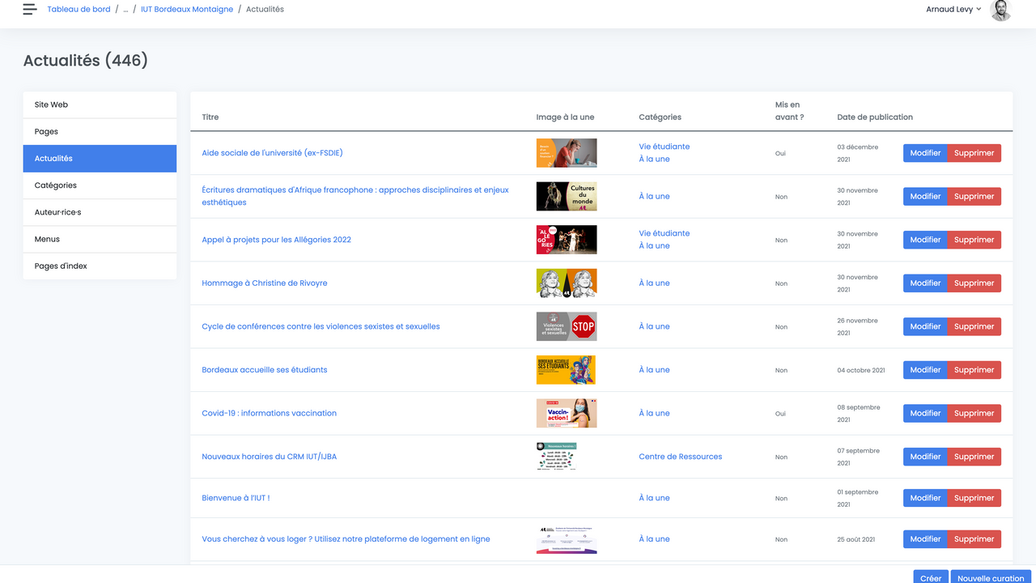
Task: Open Centre de Ressources category link
Action: tap(680, 457)
